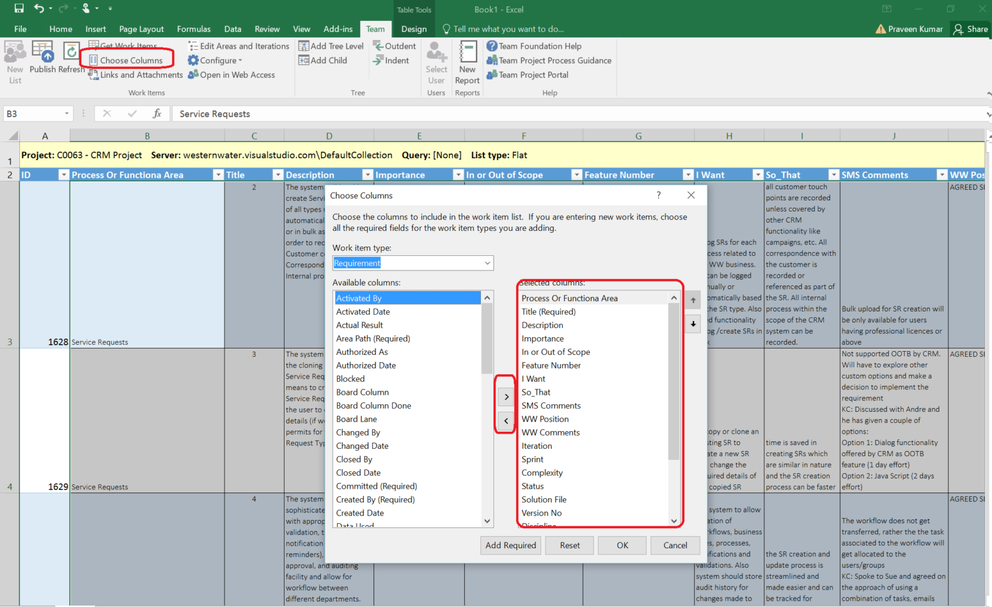Switch to the Insert tab
Viewport: 992px width, 607px height.
[96, 29]
